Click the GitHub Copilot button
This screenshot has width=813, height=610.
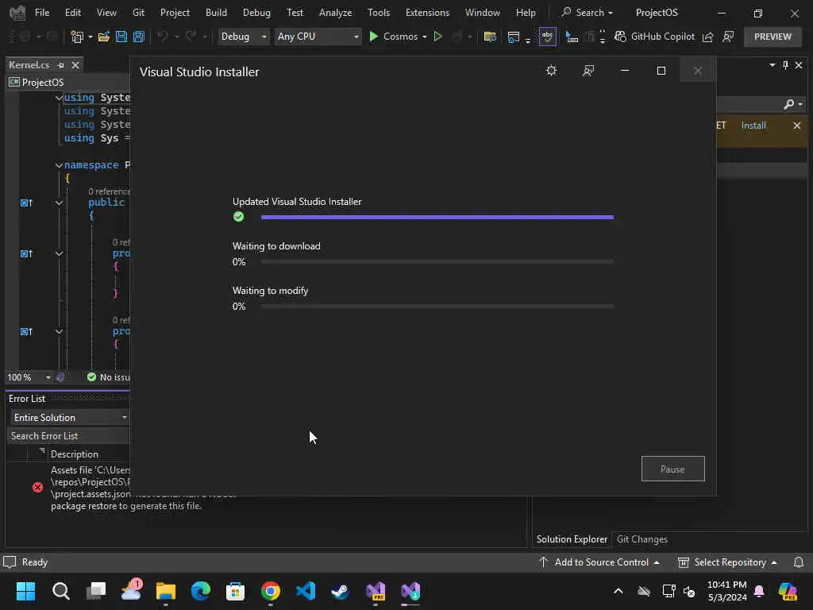click(x=654, y=37)
